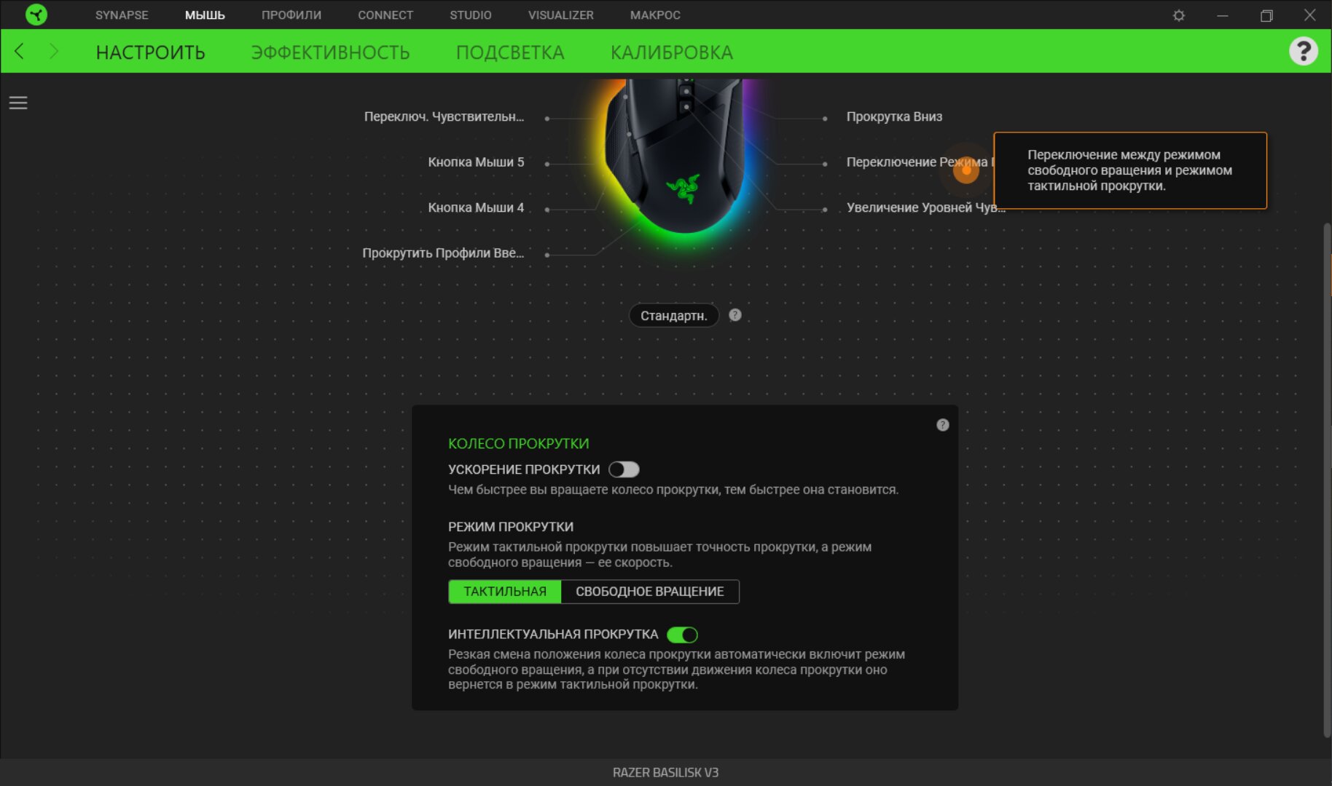This screenshot has height=786, width=1332.
Task: Disable Интеллектуальная прокрутка toggle
Action: pos(682,635)
